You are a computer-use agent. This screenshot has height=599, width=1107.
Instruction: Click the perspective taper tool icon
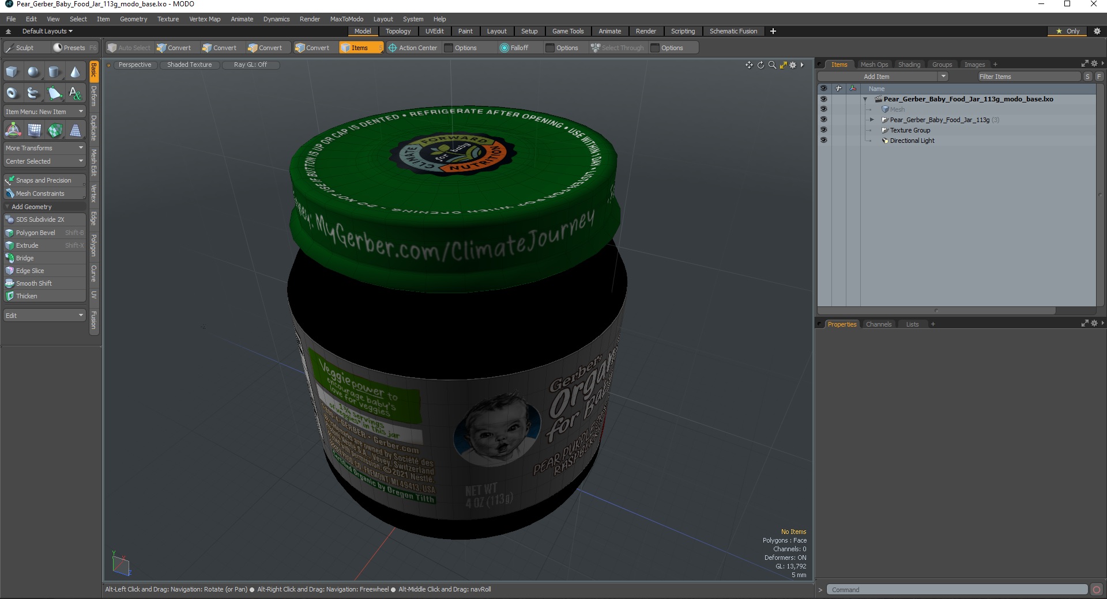pyautogui.click(x=75, y=130)
